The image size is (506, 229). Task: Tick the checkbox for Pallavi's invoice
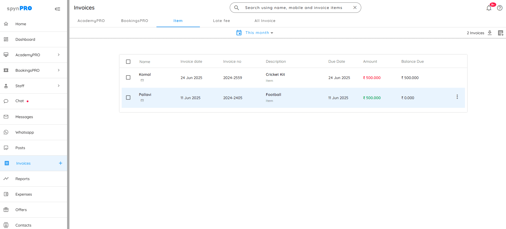click(x=128, y=98)
